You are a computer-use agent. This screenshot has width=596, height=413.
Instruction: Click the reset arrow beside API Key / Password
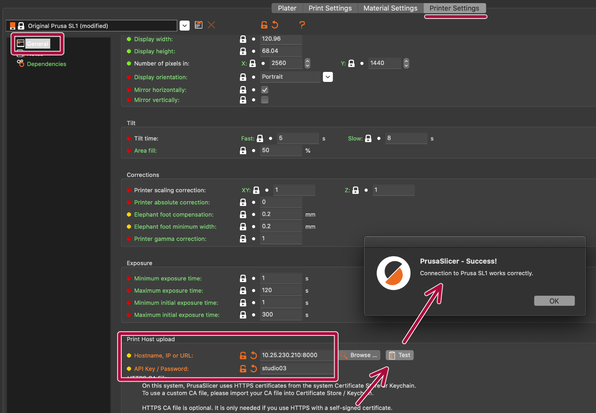tap(254, 369)
